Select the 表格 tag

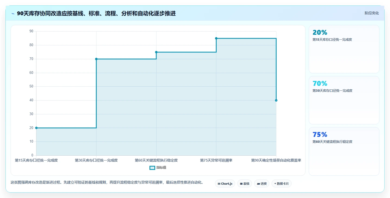(x=245, y=184)
